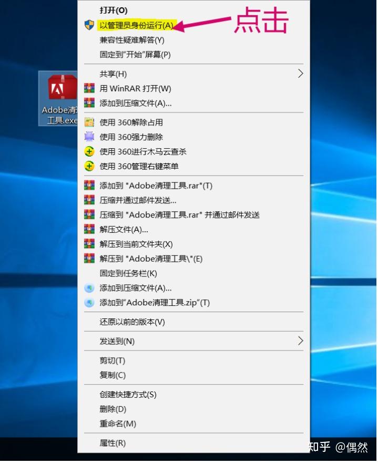Choose 固定到"开始"屏幕(P)
This screenshot has height=464, width=378.
pyautogui.click(x=135, y=54)
